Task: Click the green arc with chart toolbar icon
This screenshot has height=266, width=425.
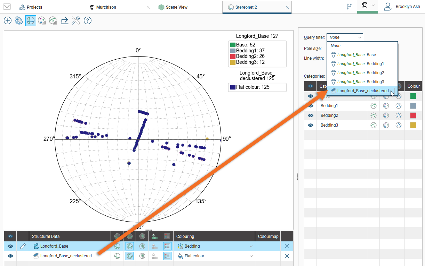Action: click(53, 21)
